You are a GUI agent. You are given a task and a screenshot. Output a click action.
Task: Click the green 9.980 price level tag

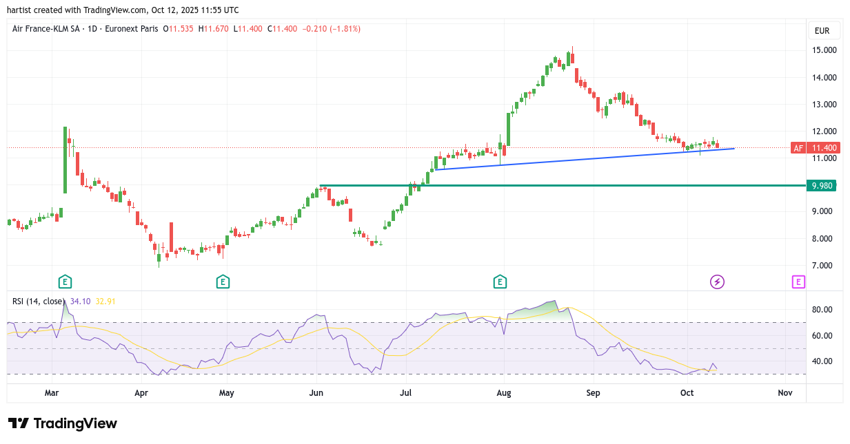tap(820, 186)
